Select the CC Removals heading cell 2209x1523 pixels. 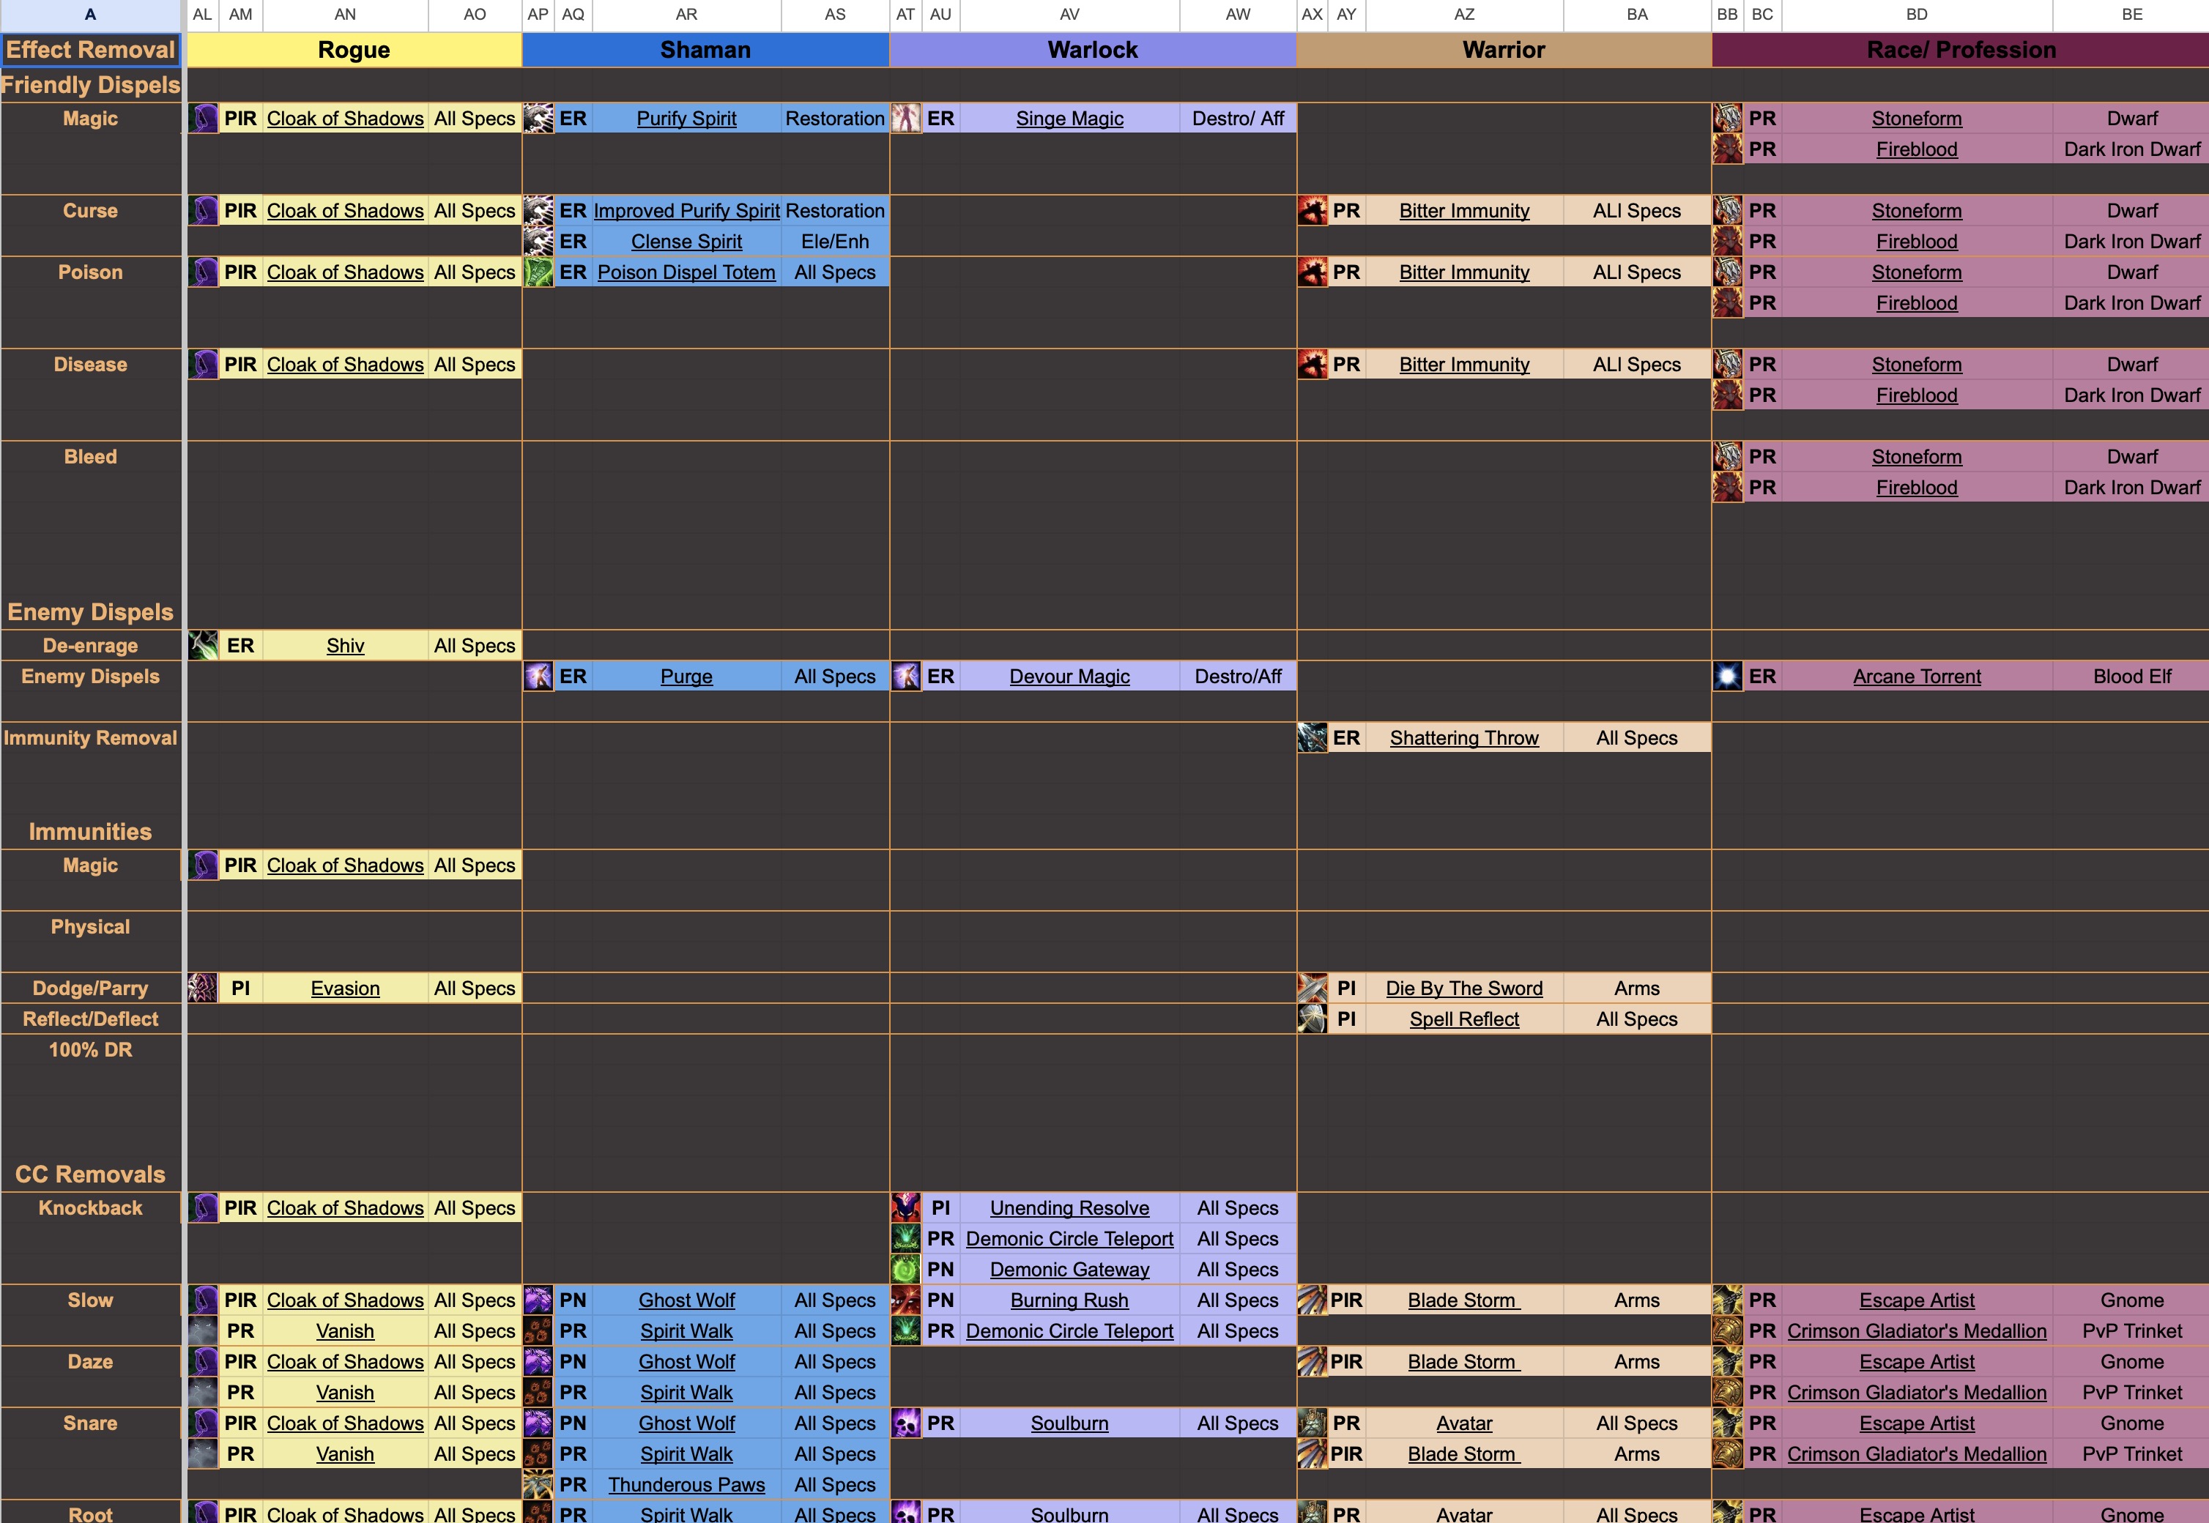(x=90, y=1174)
